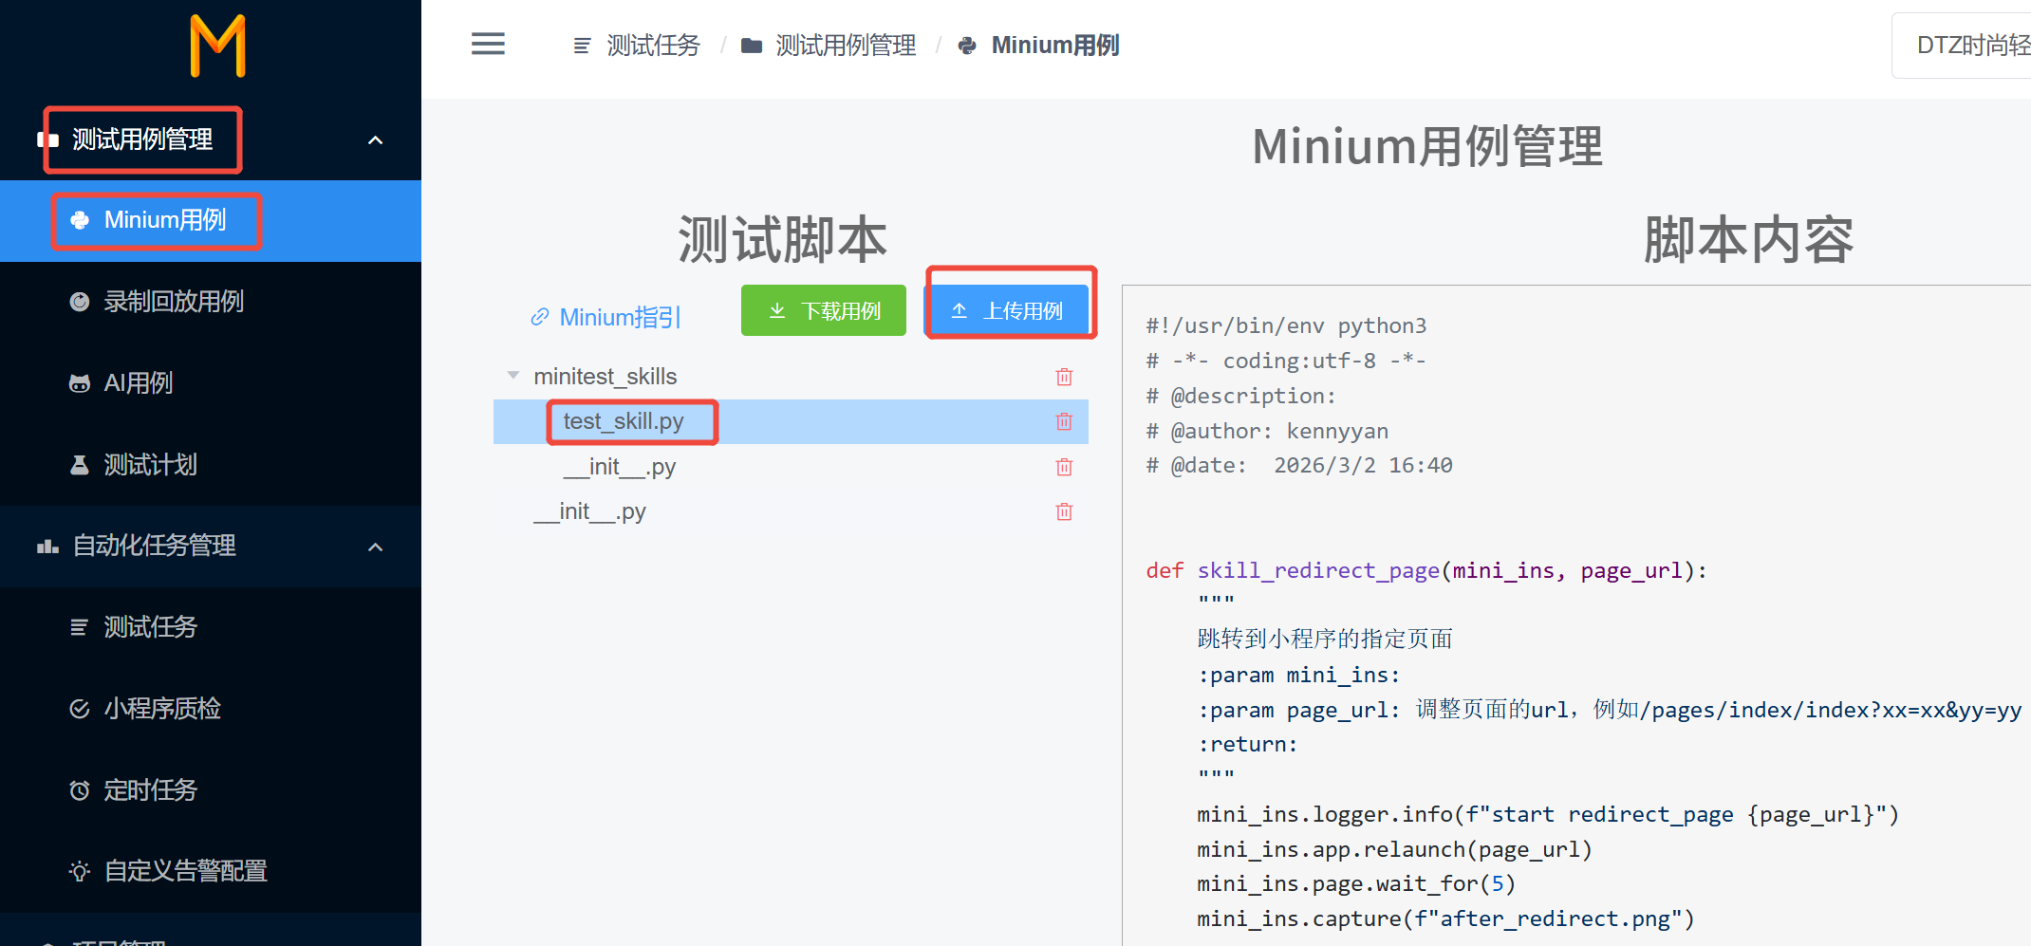2031x946 pixels.
Task: Click the 自动化任务管理 chart icon
Action: point(47,547)
